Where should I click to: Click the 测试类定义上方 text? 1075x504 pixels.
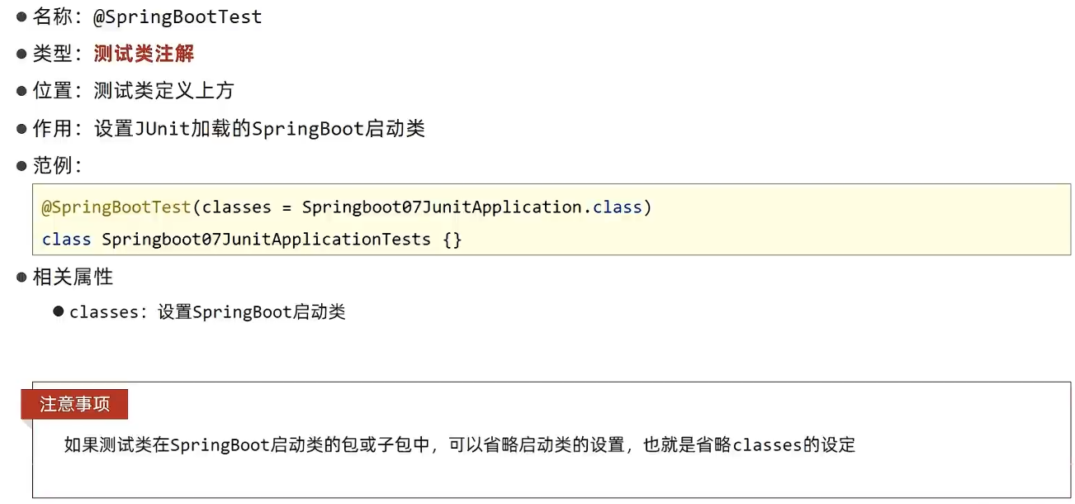[x=163, y=91]
